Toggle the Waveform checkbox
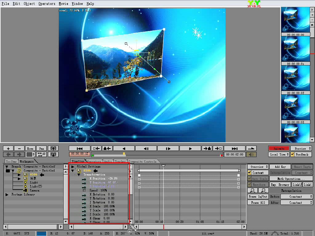This screenshot has width=315, height=236. (249, 184)
